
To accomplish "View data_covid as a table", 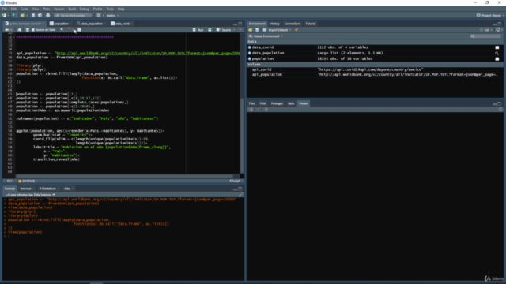I will pyautogui.click(x=497, y=47).
